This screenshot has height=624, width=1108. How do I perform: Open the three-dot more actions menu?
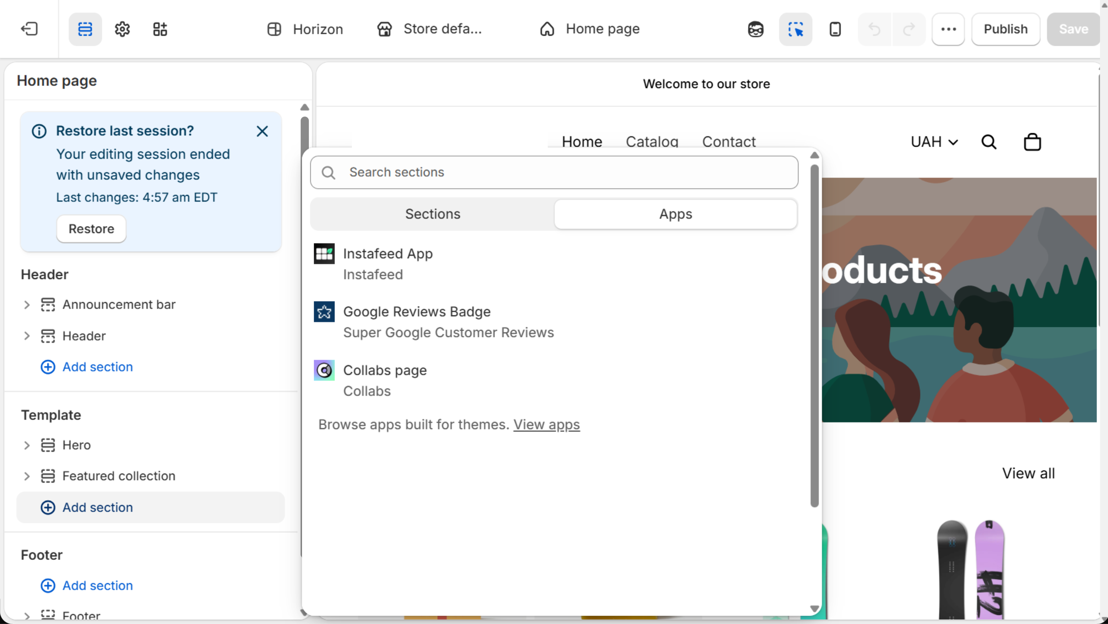[949, 29]
